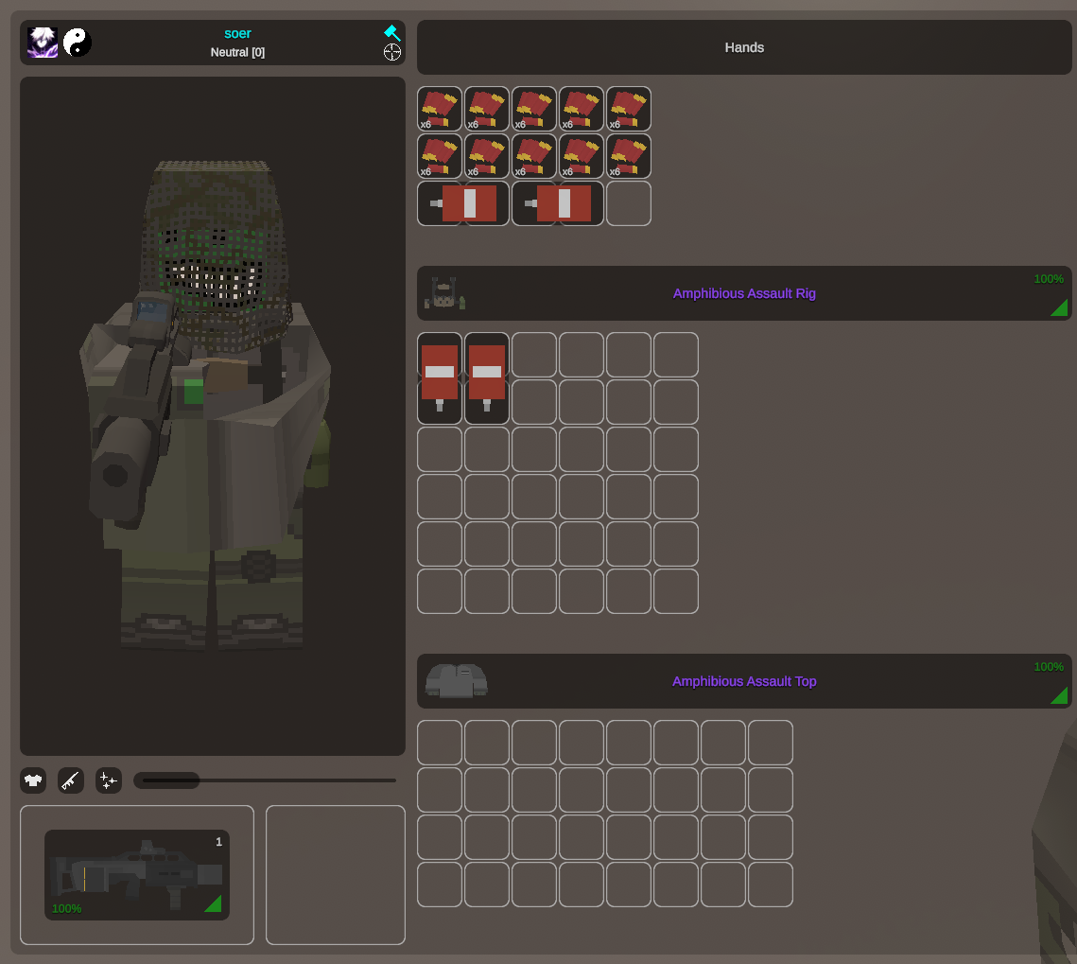Open the clothing shirt tab icon
The height and width of the screenshot is (964, 1077).
33,780
